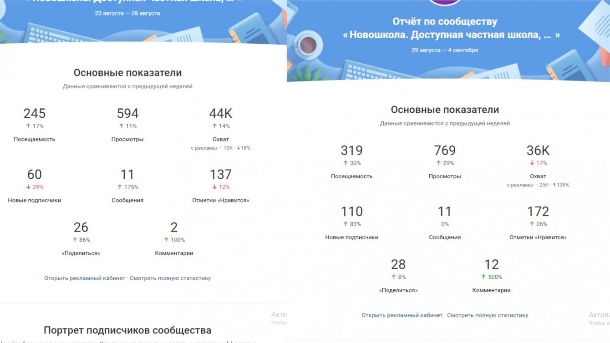Click "Отметки «Нравится»" label in the 22 августа report
This screenshot has height=343, width=610.
pos(221,200)
